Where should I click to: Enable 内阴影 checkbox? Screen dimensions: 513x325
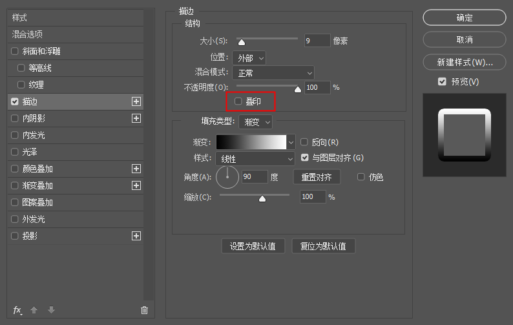pos(15,118)
